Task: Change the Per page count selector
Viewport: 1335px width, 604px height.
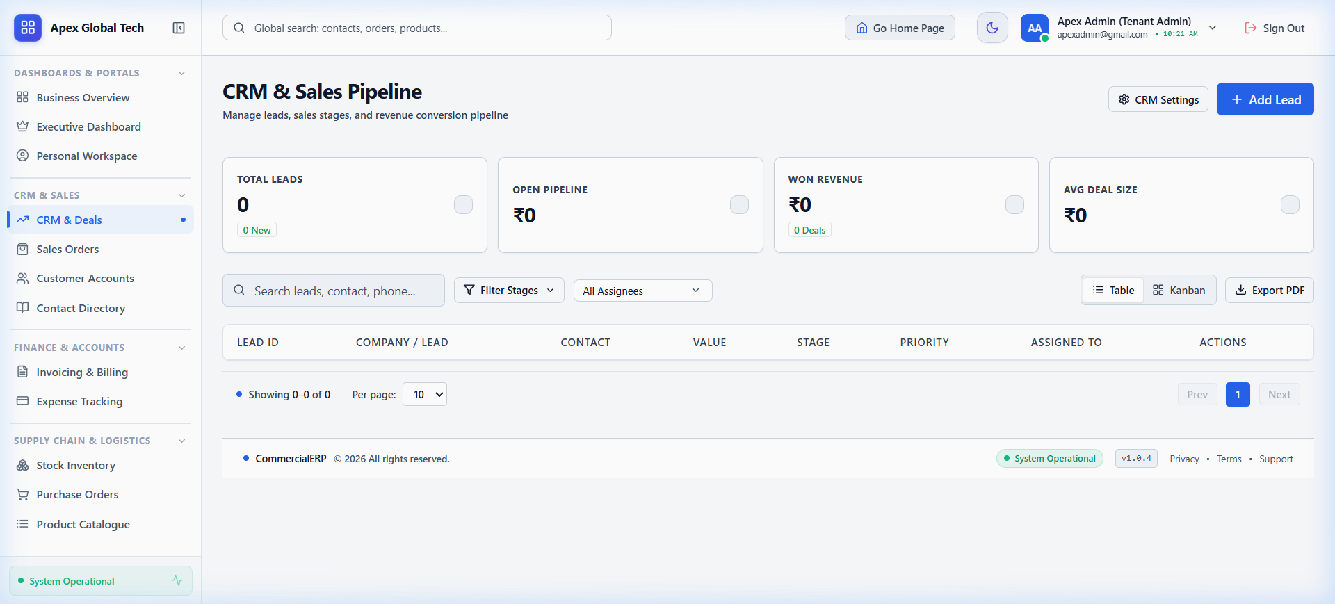Action: (x=425, y=394)
